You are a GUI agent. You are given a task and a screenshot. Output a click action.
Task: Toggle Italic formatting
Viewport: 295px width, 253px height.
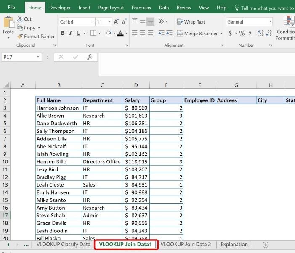[70, 33]
